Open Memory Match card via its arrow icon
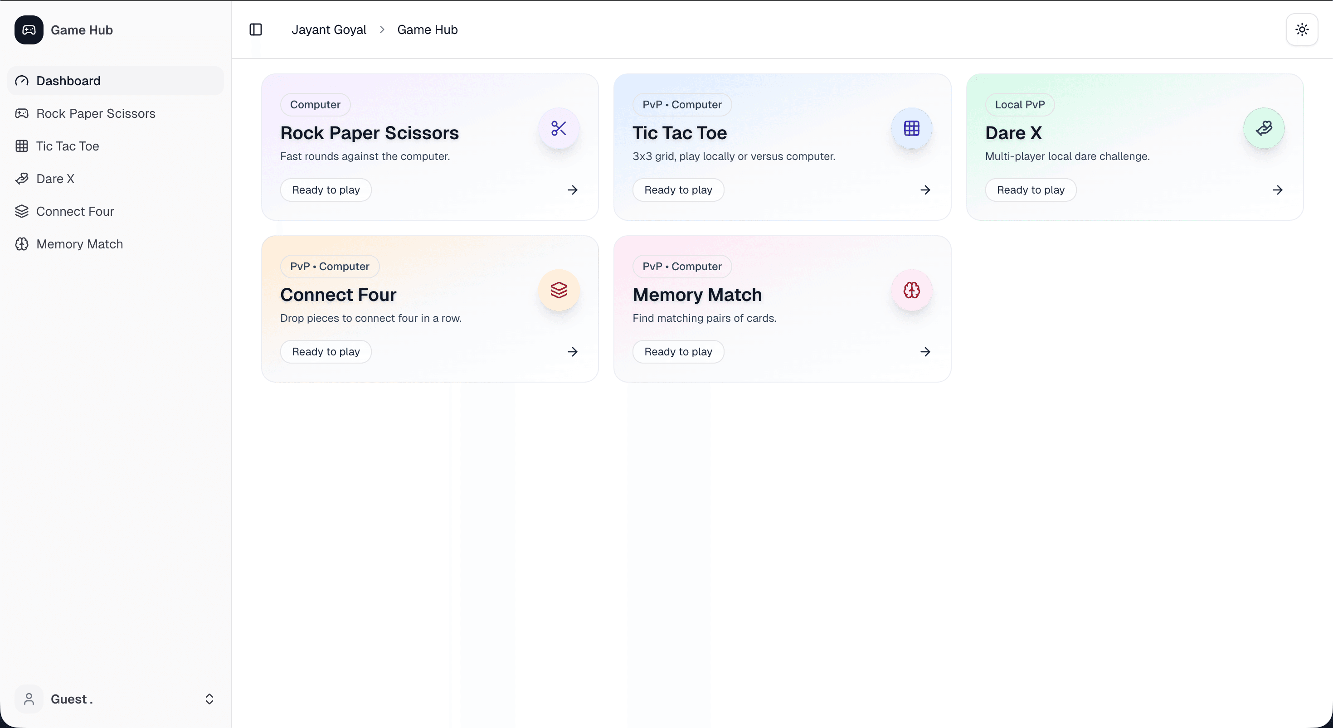 point(925,352)
